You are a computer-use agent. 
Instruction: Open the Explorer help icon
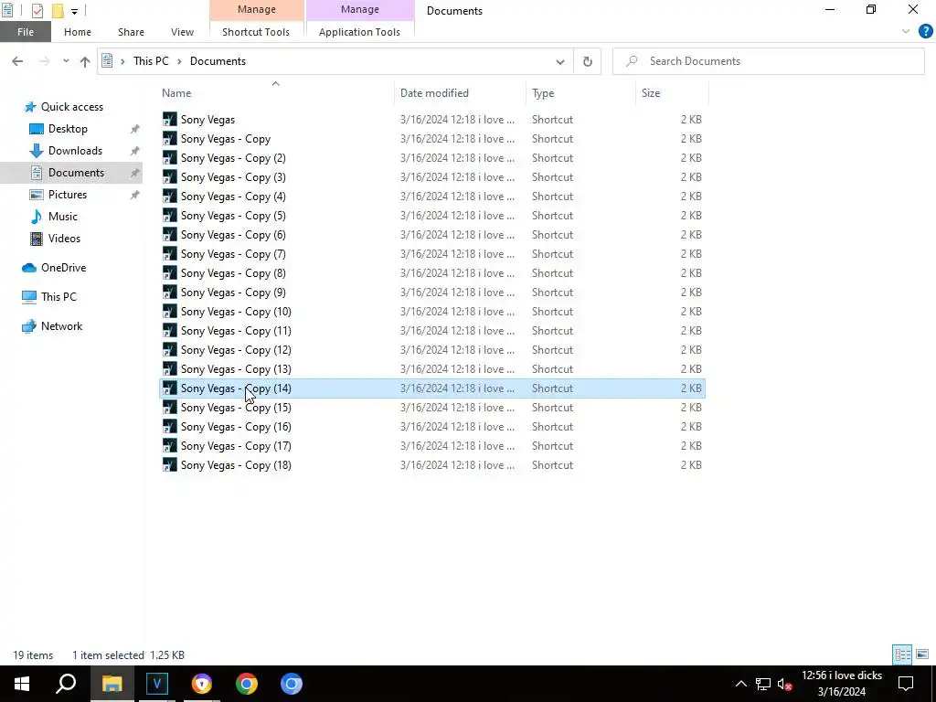coord(925,32)
